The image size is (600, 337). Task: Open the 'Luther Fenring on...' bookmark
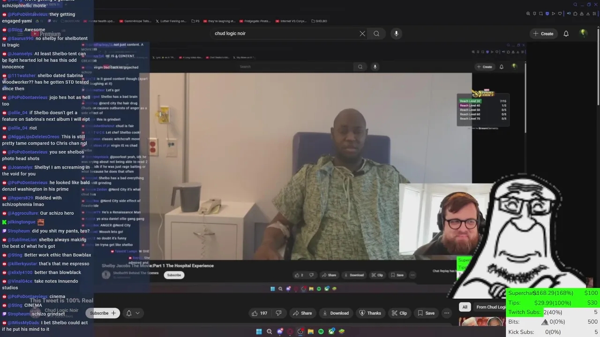coord(170,21)
